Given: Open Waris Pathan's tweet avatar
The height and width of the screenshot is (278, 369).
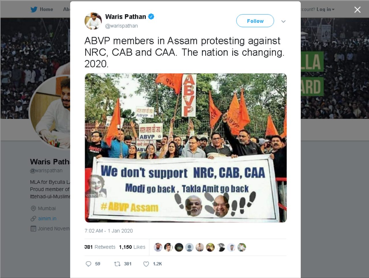Looking at the screenshot, I should [93, 21].
